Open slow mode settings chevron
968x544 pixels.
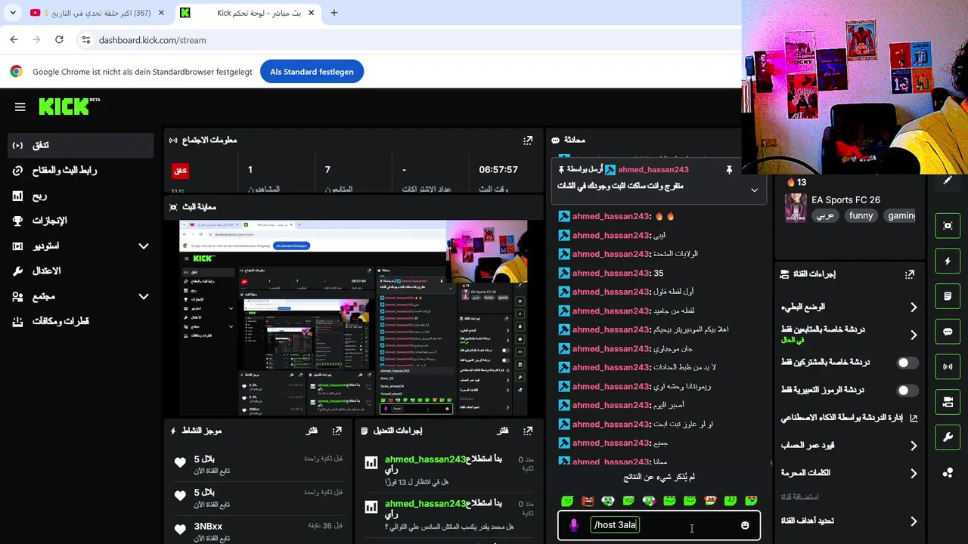click(x=914, y=308)
